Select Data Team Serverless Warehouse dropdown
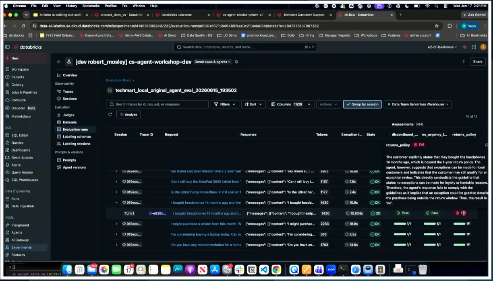The width and height of the screenshot is (493, 281). click(x=418, y=104)
